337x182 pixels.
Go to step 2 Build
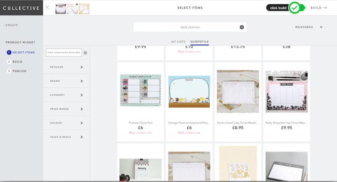(15, 62)
